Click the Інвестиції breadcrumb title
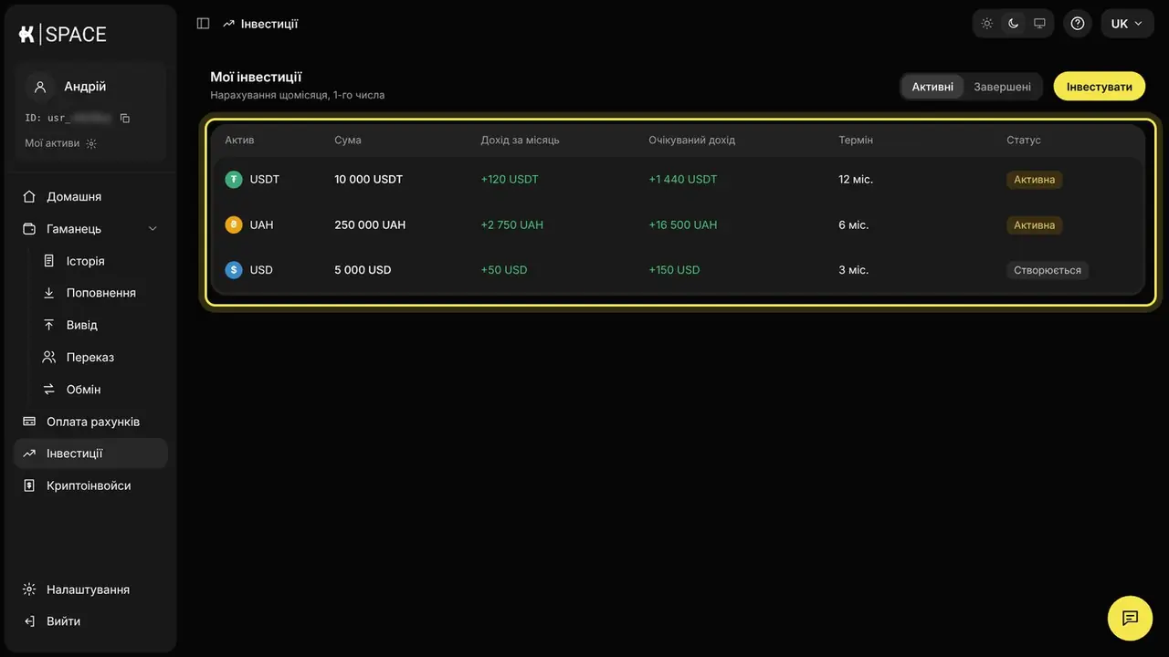Image resolution: width=1169 pixels, height=657 pixels. [x=269, y=24]
